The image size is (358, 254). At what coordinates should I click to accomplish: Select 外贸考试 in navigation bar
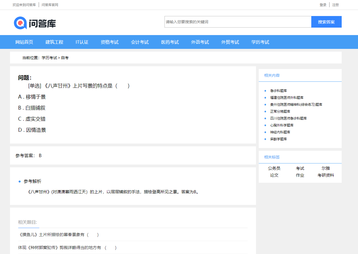point(230,42)
